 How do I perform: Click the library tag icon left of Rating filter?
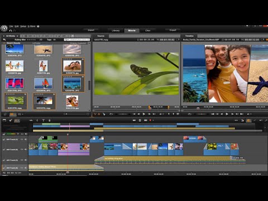pos(4,40)
